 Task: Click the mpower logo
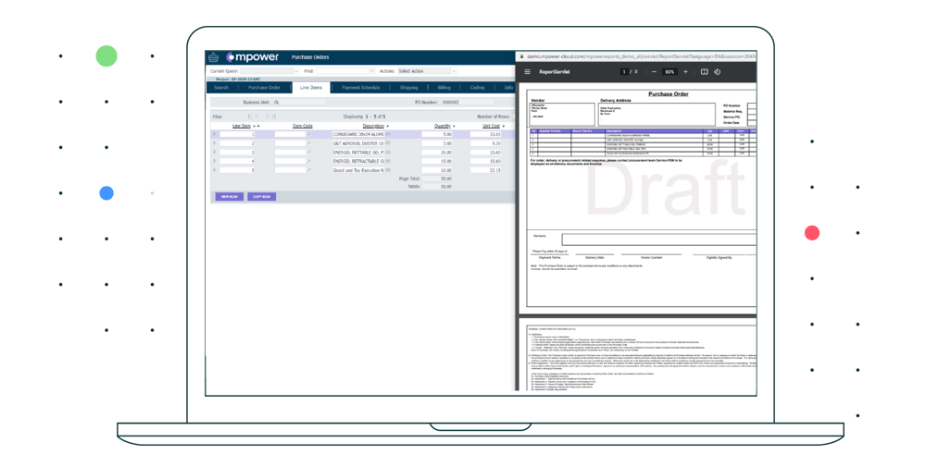253,57
